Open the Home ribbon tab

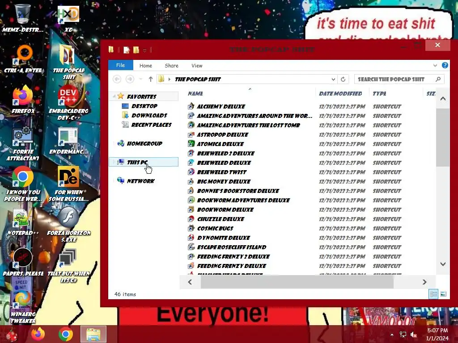tap(146, 66)
